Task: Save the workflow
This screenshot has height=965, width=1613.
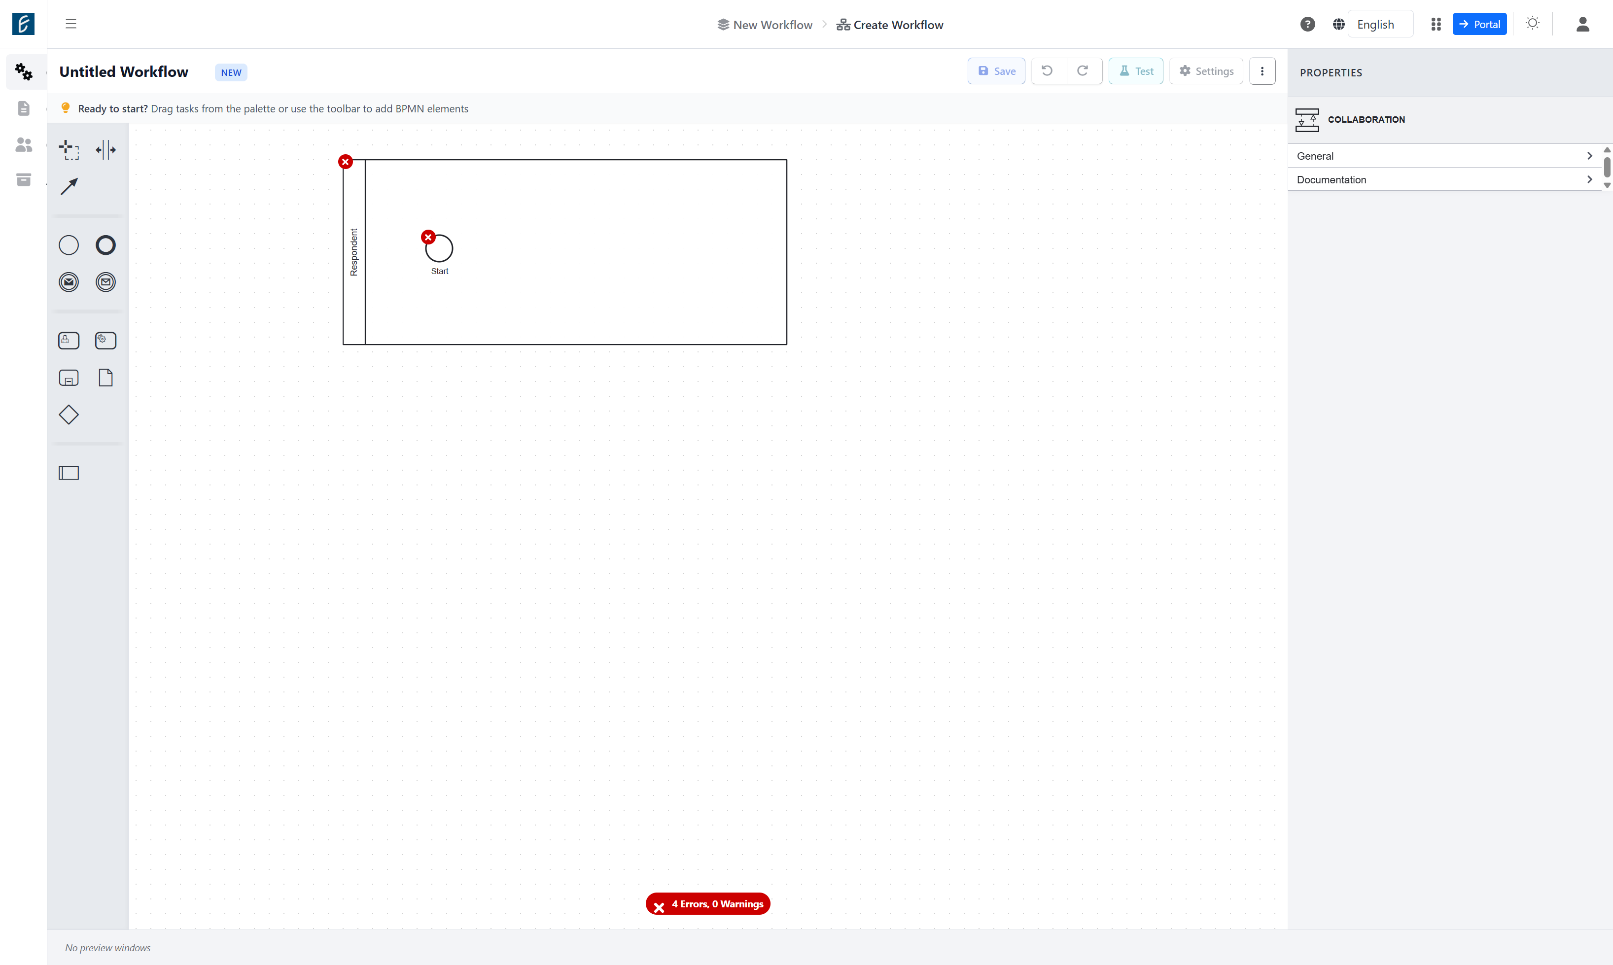Action: 996,71
